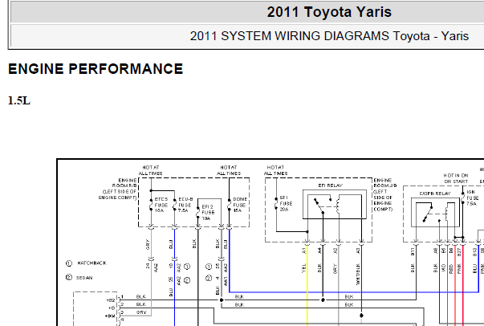Click the '+BM' terminal label
484x326 pixels.
(x=110, y=316)
